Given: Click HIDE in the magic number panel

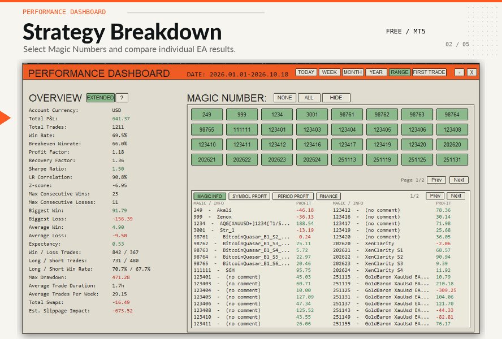Looking at the screenshot, I should [336, 98].
